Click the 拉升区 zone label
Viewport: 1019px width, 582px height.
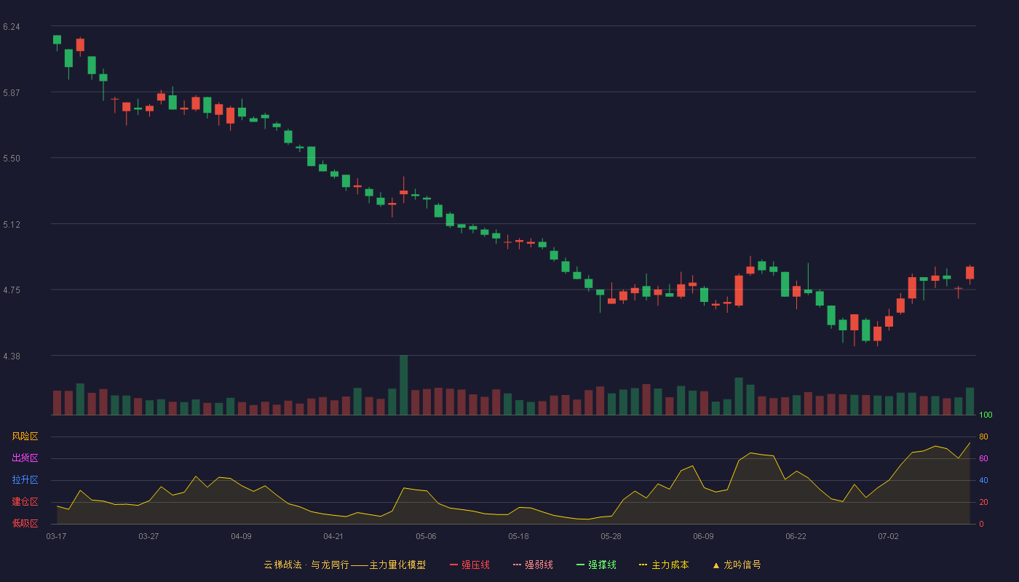pyautogui.click(x=25, y=480)
